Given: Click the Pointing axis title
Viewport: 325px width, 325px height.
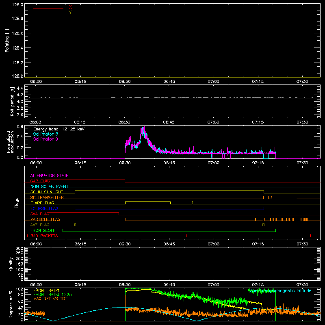Looking at the screenshot, I should pyautogui.click(x=7, y=40).
